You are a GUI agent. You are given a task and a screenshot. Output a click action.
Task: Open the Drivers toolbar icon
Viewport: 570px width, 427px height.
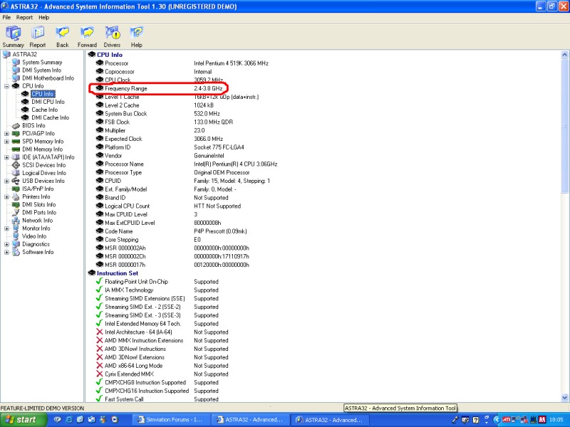point(112,37)
